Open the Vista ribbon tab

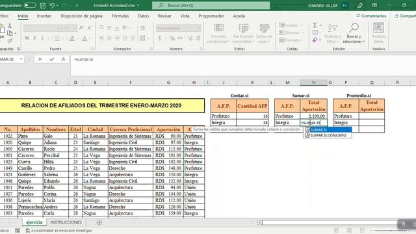(x=185, y=16)
